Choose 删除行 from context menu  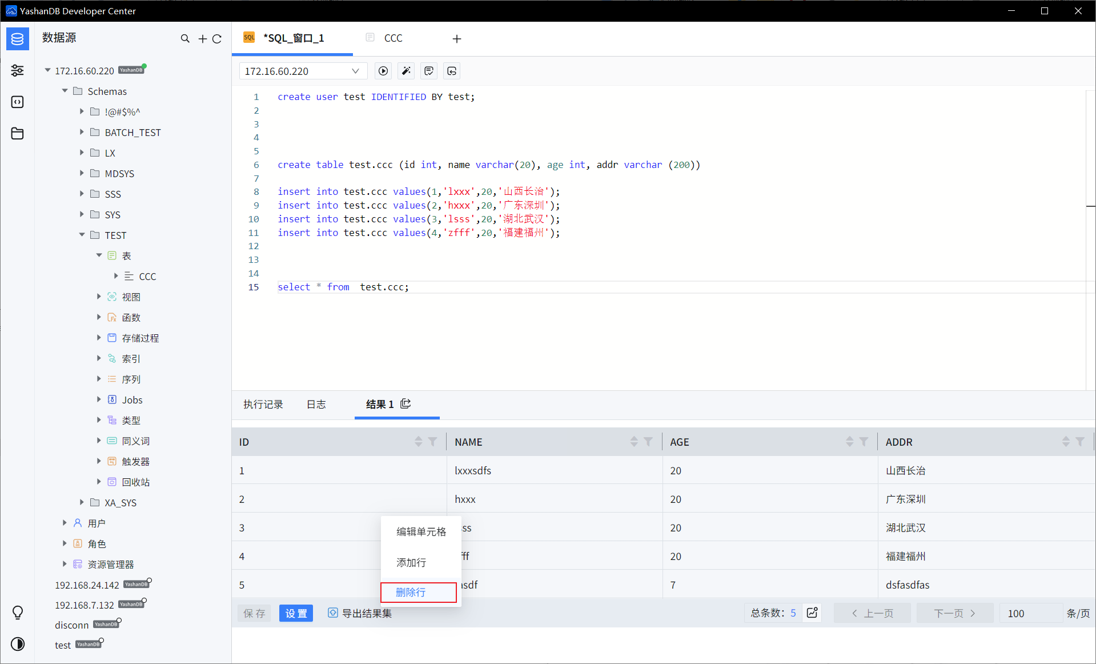(x=419, y=592)
